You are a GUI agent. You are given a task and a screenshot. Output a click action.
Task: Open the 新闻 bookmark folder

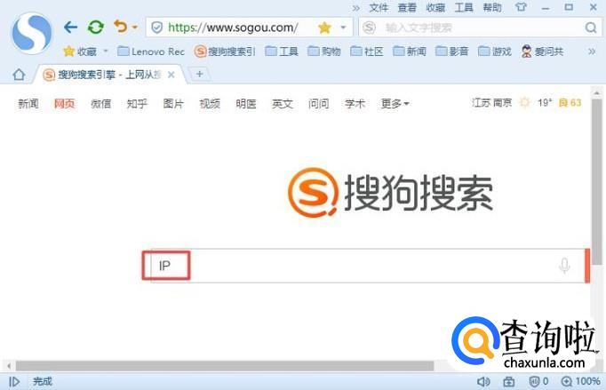[x=410, y=52]
